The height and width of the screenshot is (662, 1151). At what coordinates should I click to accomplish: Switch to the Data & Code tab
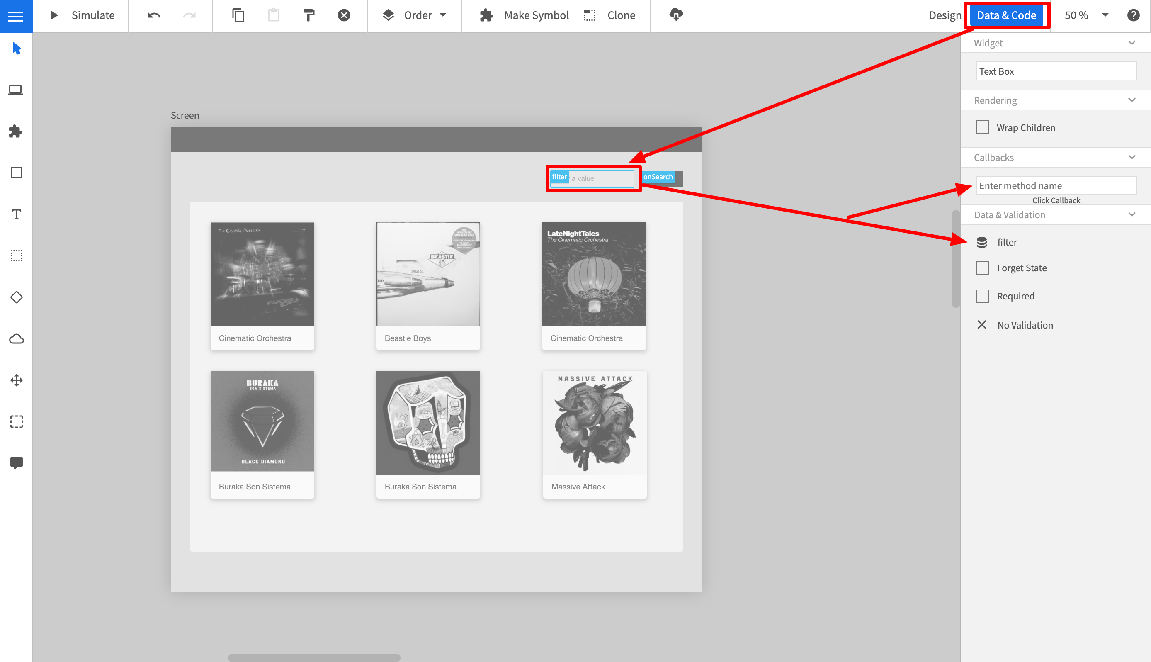coord(1009,15)
